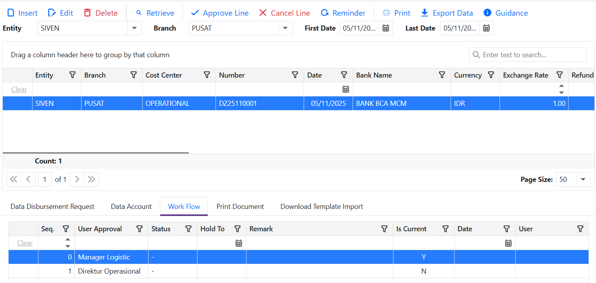Click Seq. filter spinner arrows

click(x=68, y=243)
